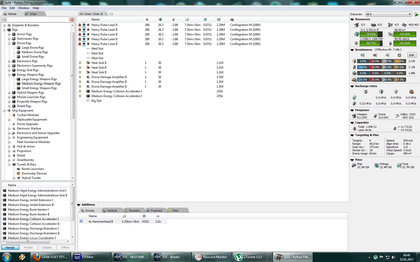Click the explosive resistance header icon

click(399, 55)
